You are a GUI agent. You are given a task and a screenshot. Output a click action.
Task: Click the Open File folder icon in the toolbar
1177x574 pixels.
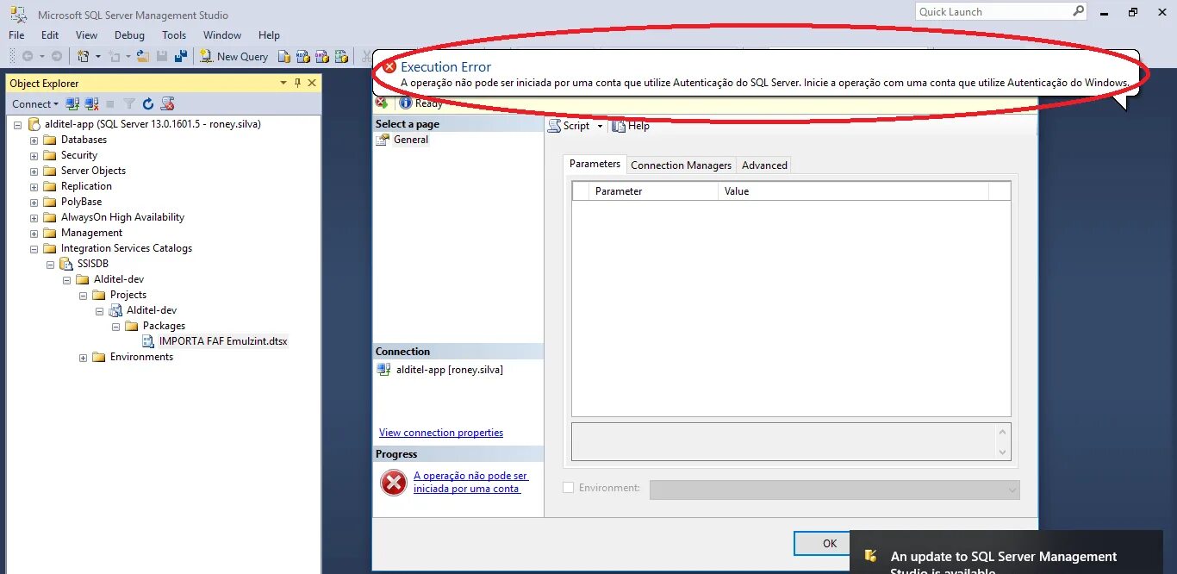coord(143,56)
